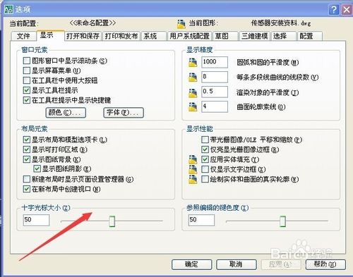Screen dimensions: 353x277
Task: Enable 新建布局时显示页面设置管理器 checkbox
Action: (x=27, y=179)
